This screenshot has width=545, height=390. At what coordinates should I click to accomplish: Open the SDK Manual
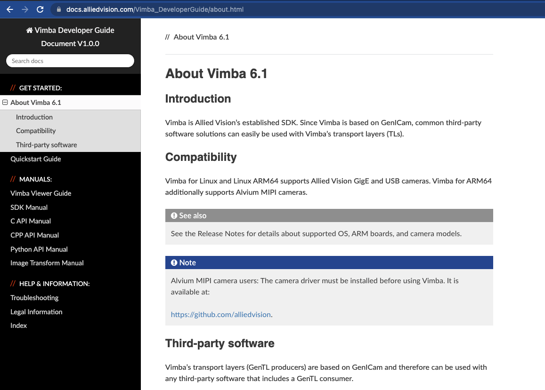[x=29, y=207]
